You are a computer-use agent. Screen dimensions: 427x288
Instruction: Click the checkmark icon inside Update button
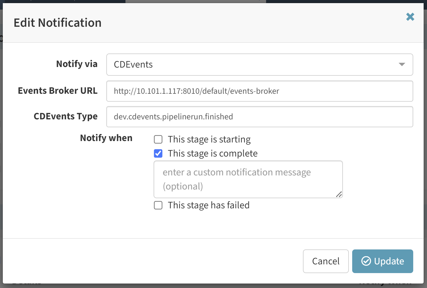(366, 261)
